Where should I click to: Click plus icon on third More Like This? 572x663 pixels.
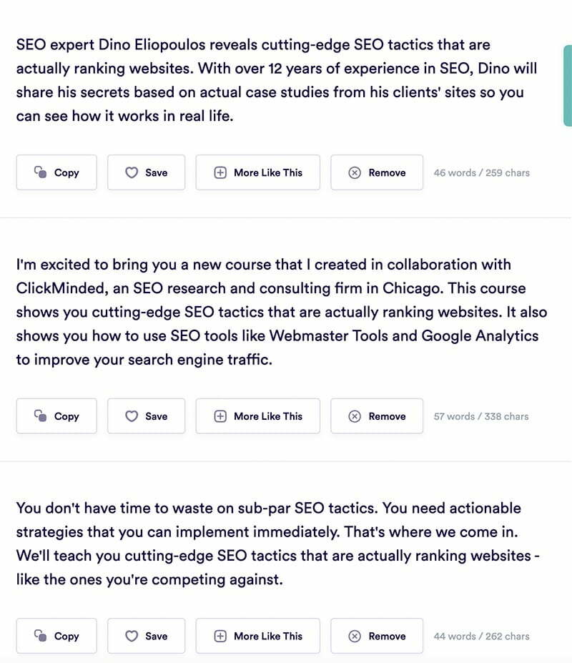[220, 636]
